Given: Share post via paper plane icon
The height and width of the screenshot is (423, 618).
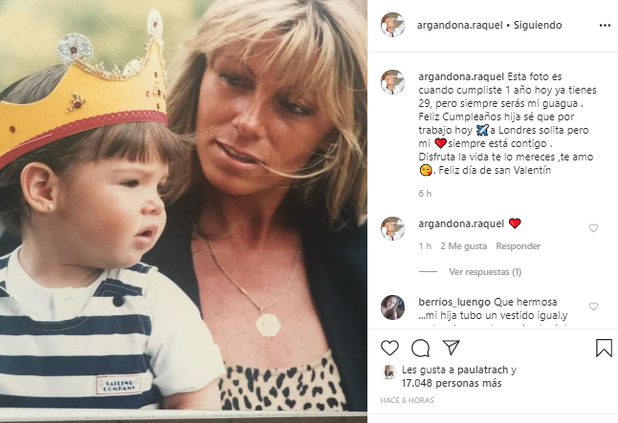Looking at the screenshot, I should pos(451,348).
